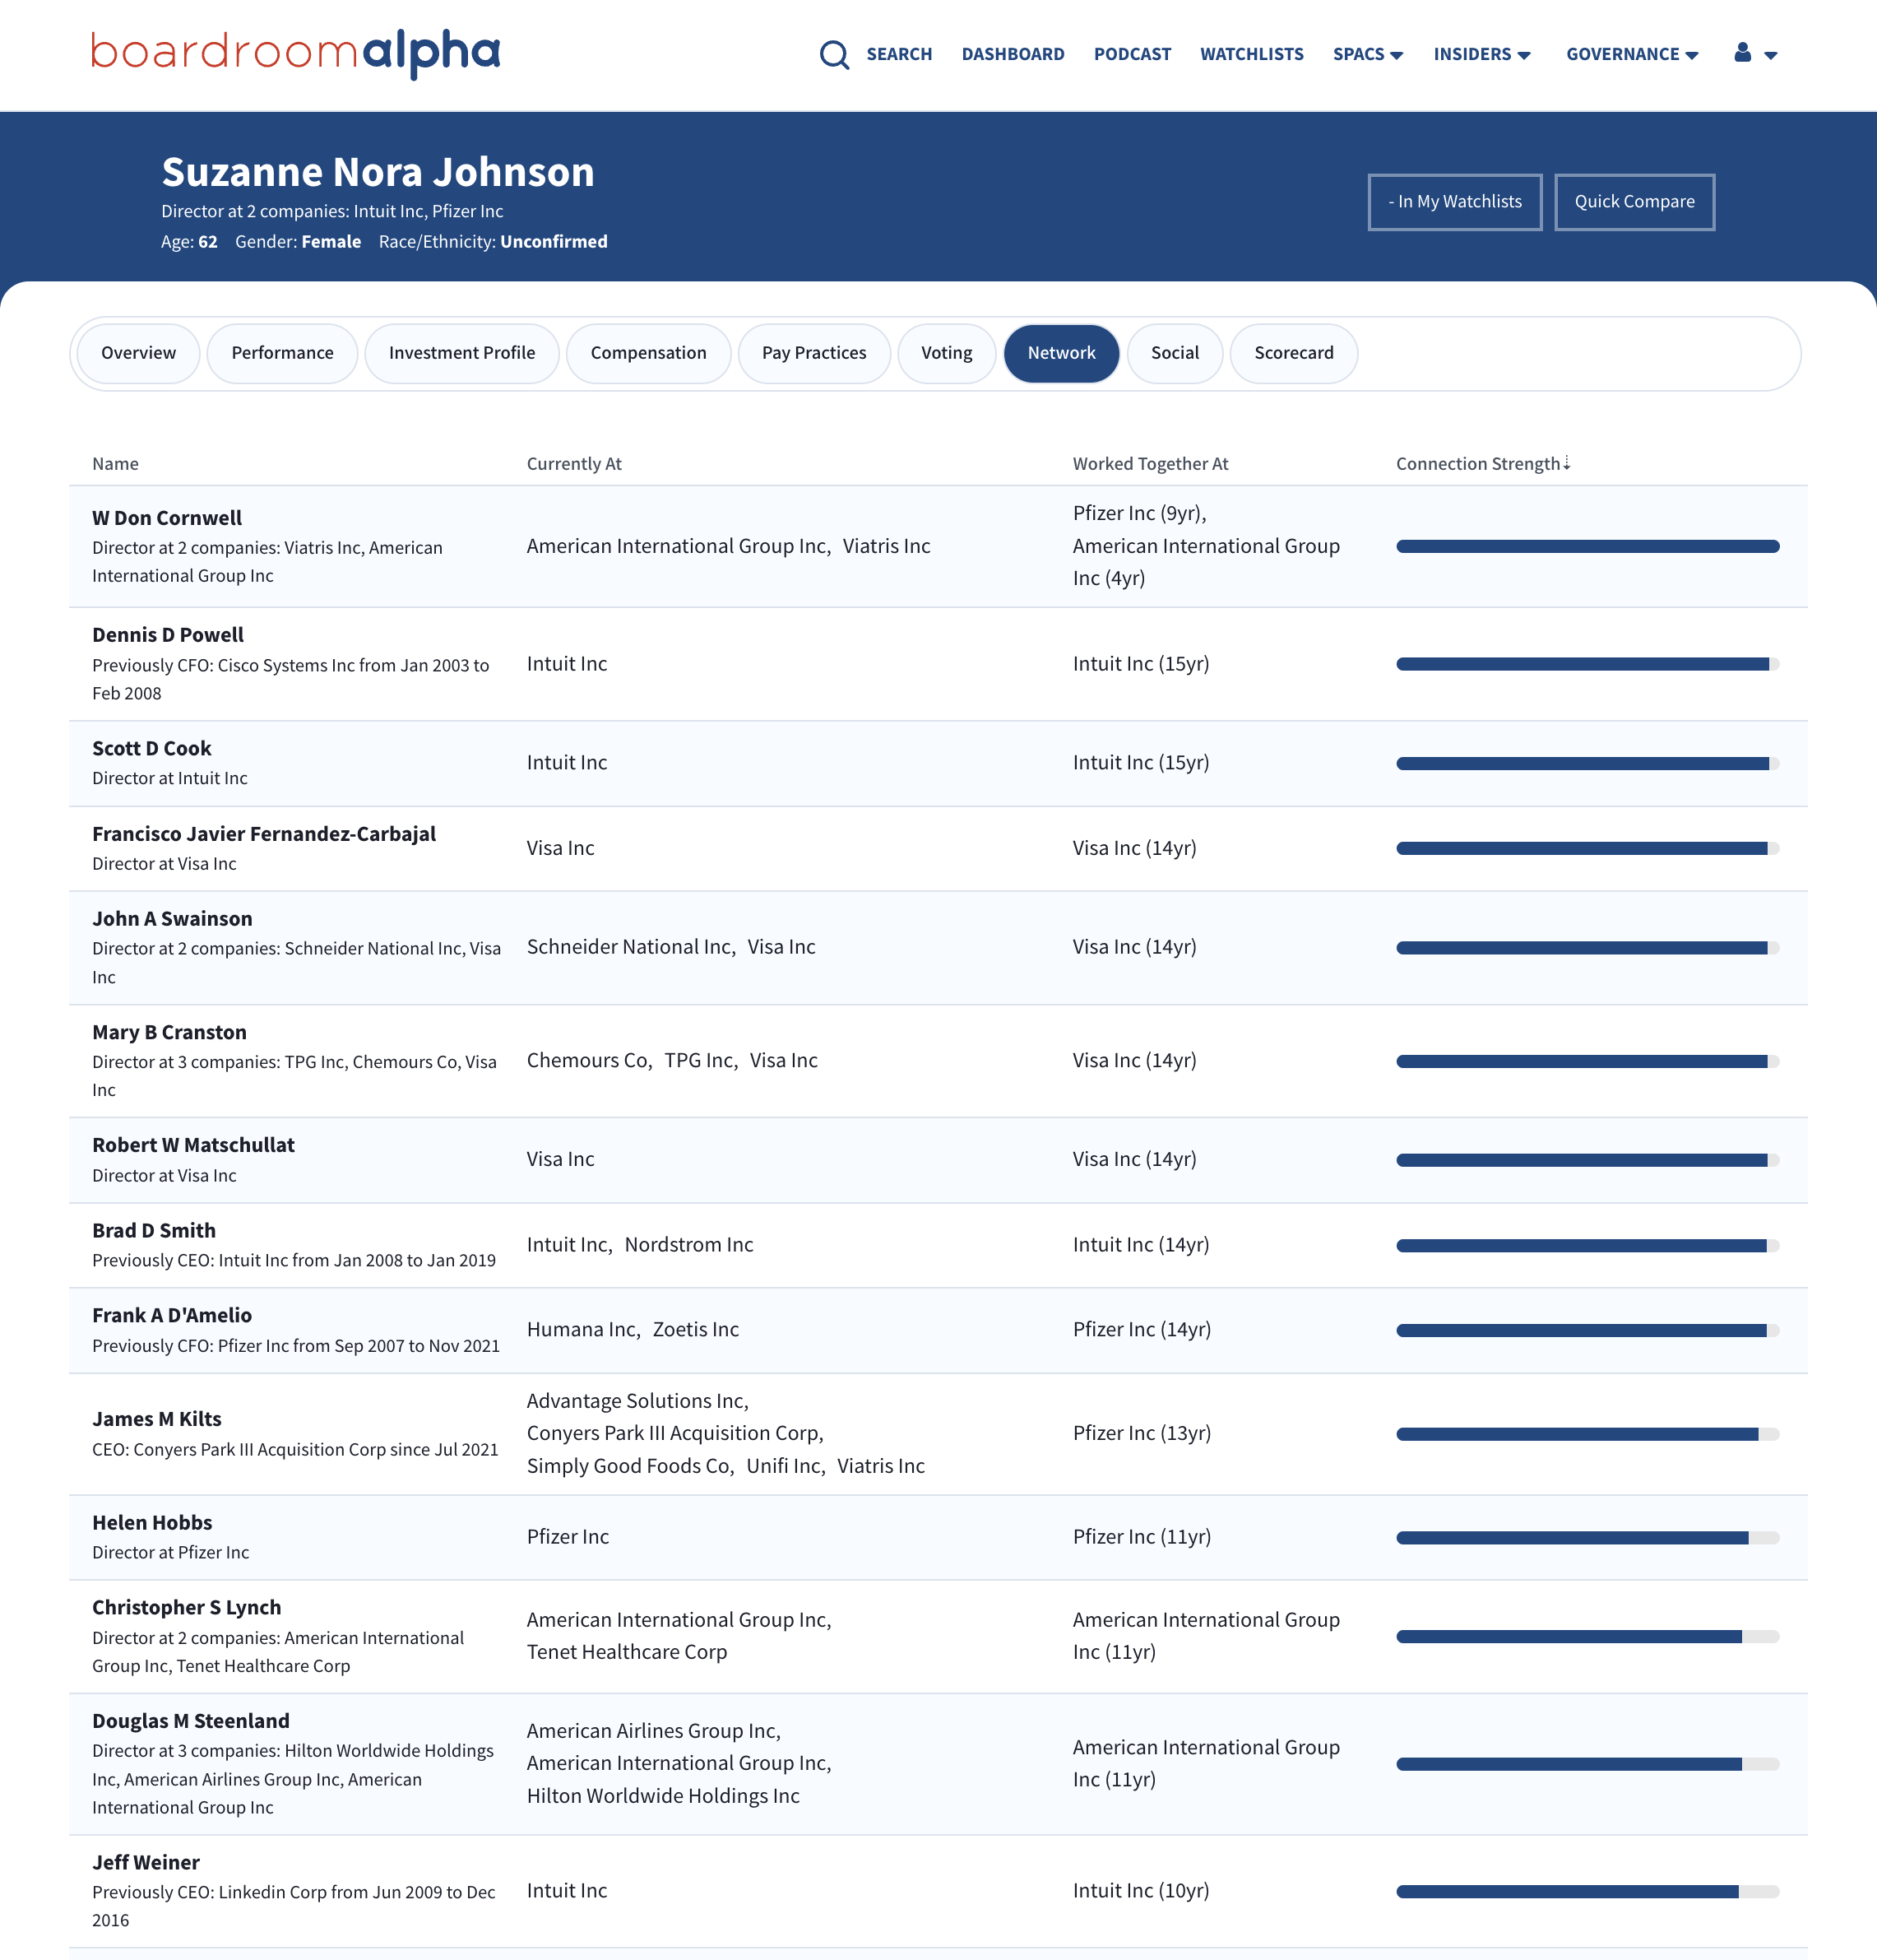The width and height of the screenshot is (1877, 1960).
Task: Open the PODCAST page
Action: click(1132, 54)
